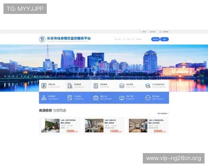Click the 1800 price text

tap(114, 131)
